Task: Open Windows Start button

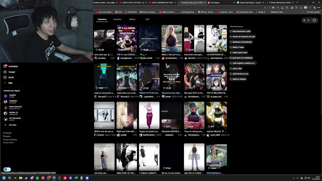Action: 4,178
